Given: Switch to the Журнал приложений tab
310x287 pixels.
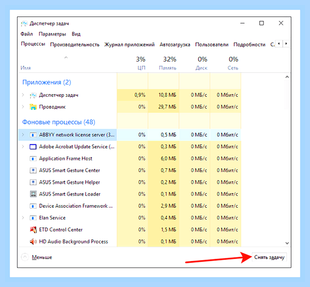Looking at the screenshot, I should (x=129, y=44).
